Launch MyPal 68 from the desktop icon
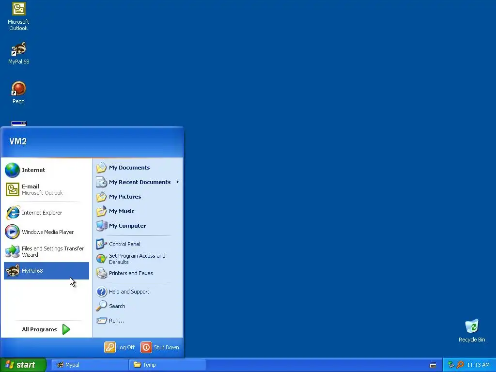This screenshot has width=496, height=372. pyautogui.click(x=19, y=53)
